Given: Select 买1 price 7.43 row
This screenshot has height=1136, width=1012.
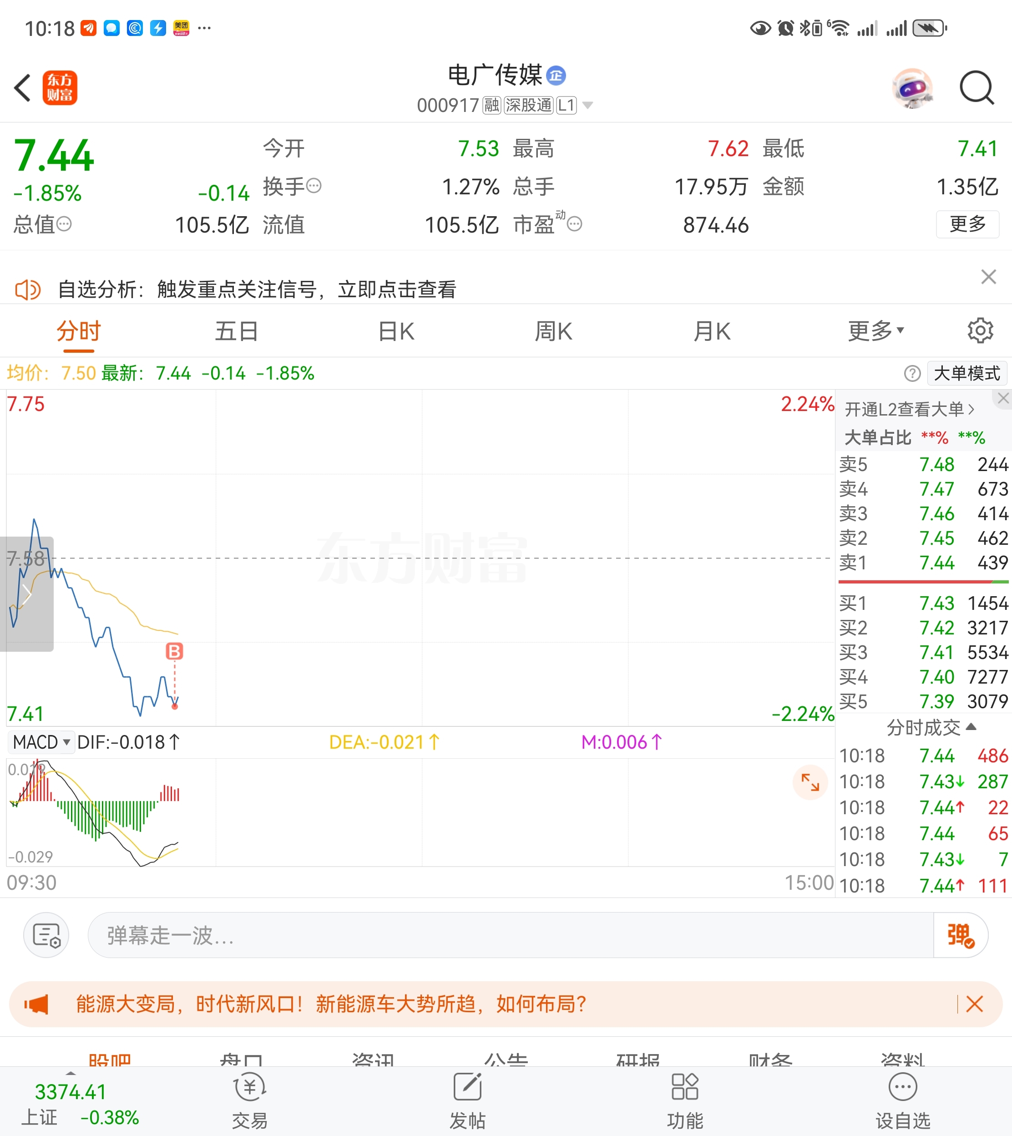Looking at the screenshot, I should click(x=923, y=603).
